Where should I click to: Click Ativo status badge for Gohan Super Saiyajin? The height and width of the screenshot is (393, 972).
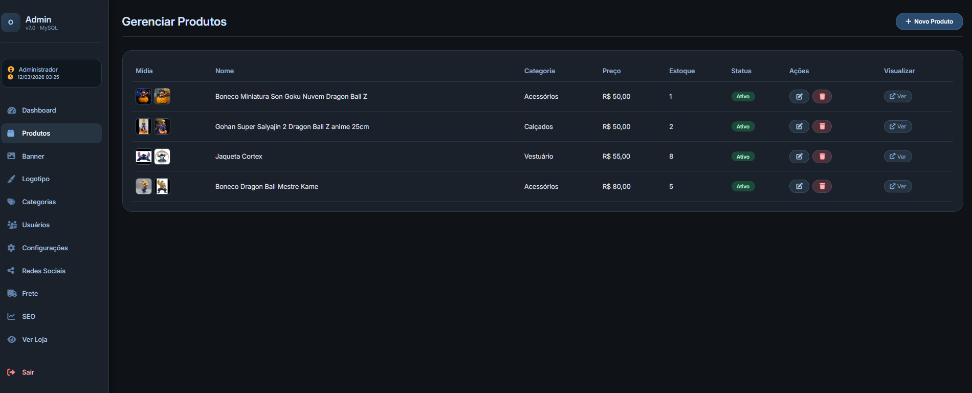click(743, 126)
